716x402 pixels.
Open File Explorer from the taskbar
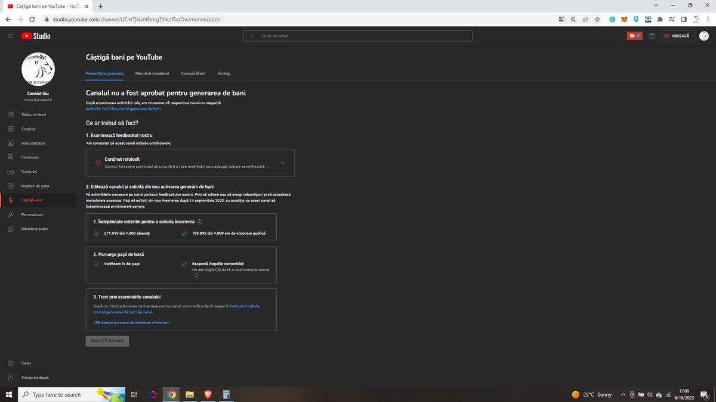pos(189,394)
